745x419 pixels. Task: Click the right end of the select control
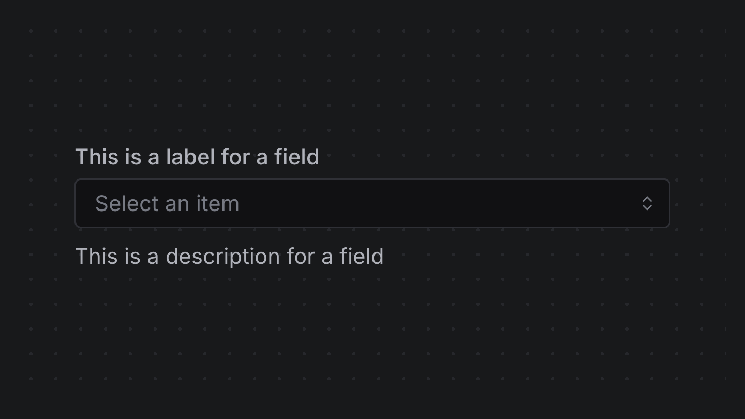[662, 203]
